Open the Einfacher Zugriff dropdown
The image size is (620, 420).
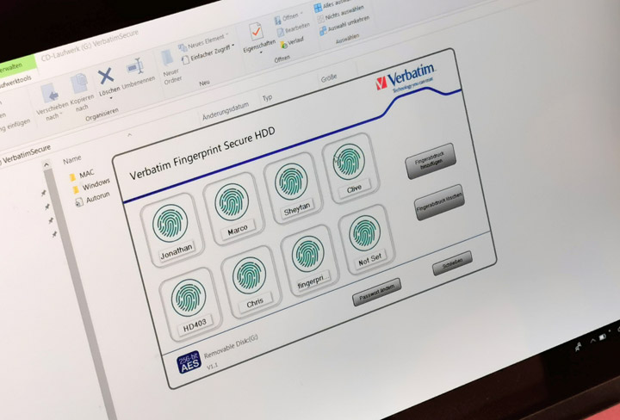(x=208, y=54)
